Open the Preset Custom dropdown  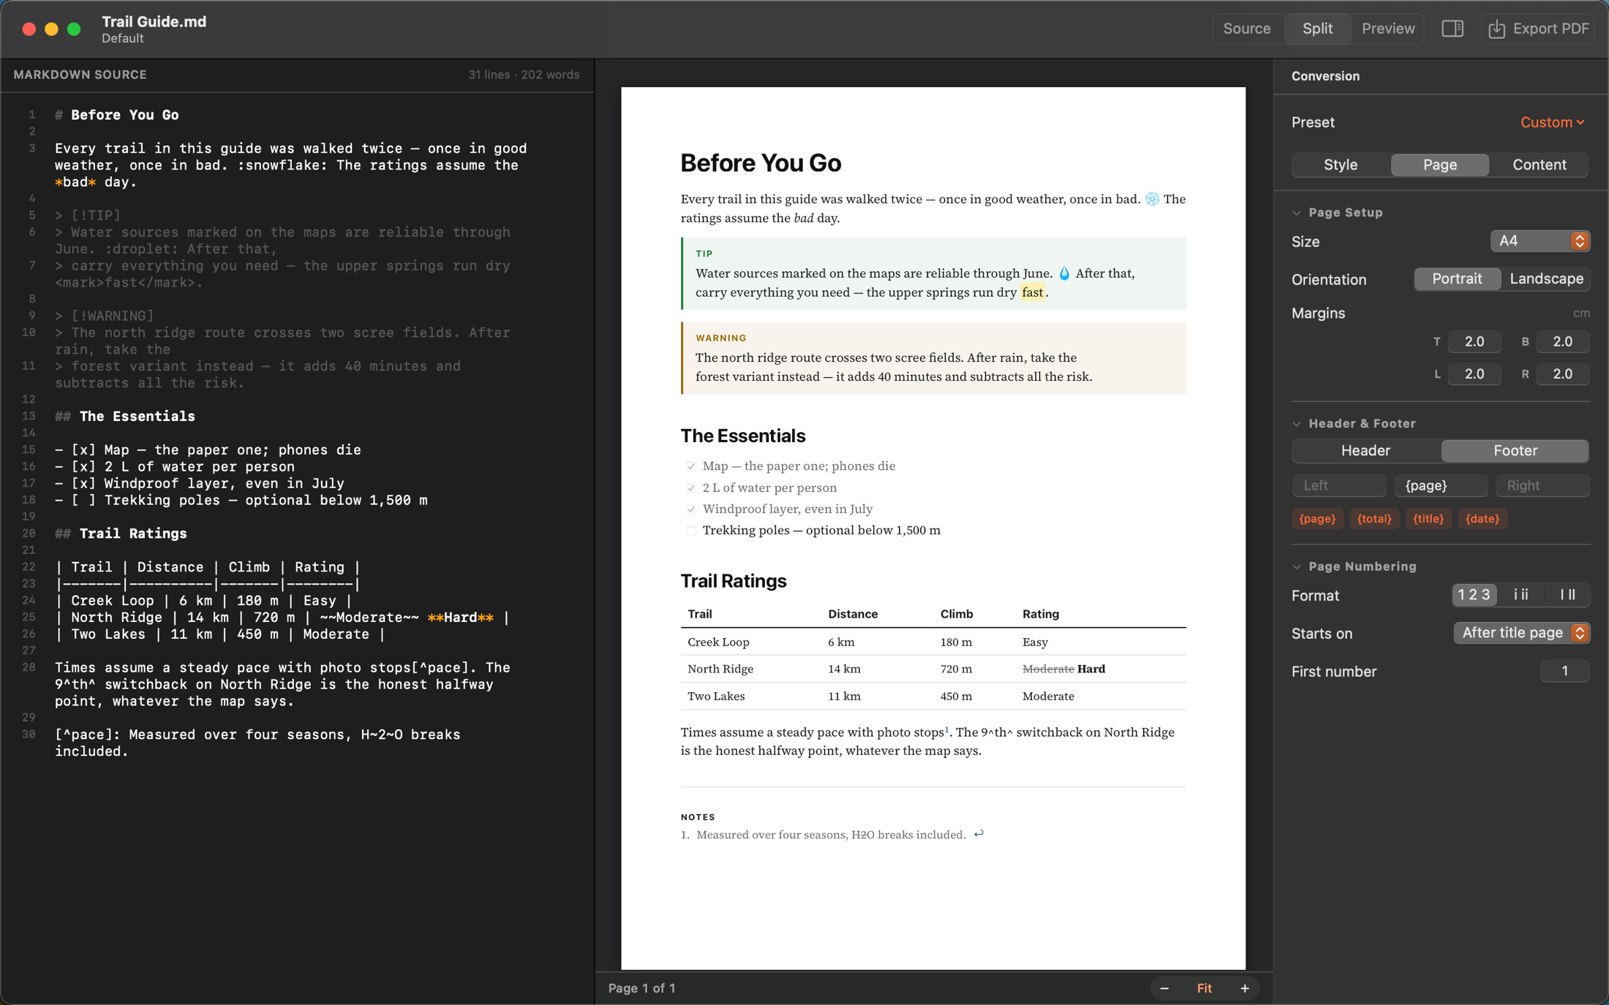pyautogui.click(x=1552, y=122)
